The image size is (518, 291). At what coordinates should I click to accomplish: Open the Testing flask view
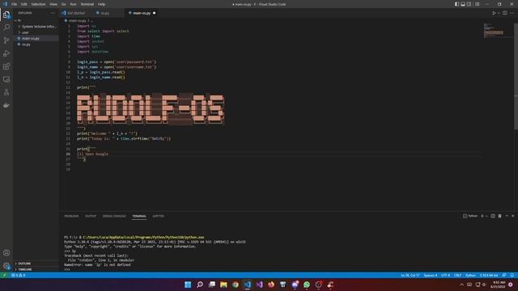[x=6, y=93]
